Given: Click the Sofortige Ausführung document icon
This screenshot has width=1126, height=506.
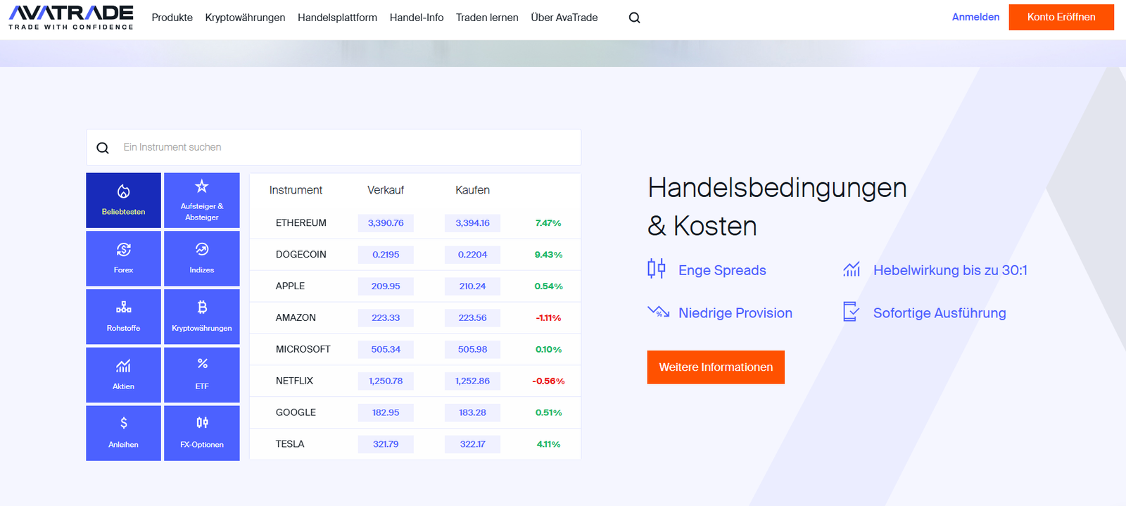Looking at the screenshot, I should coord(851,312).
